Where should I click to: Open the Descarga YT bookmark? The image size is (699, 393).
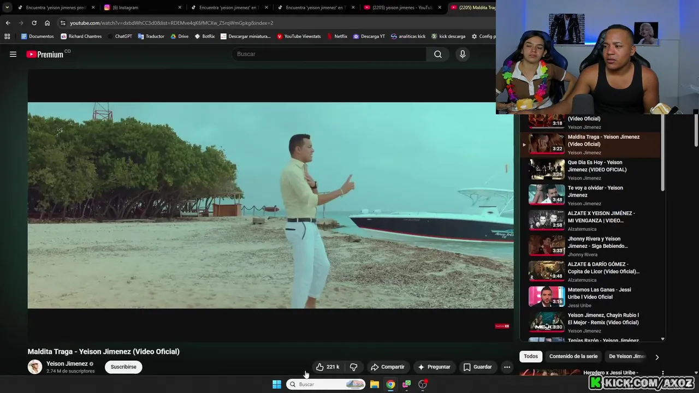[x=369, y=37]
